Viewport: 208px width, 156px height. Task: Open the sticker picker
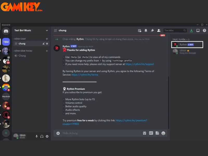(x=157, y=133)
